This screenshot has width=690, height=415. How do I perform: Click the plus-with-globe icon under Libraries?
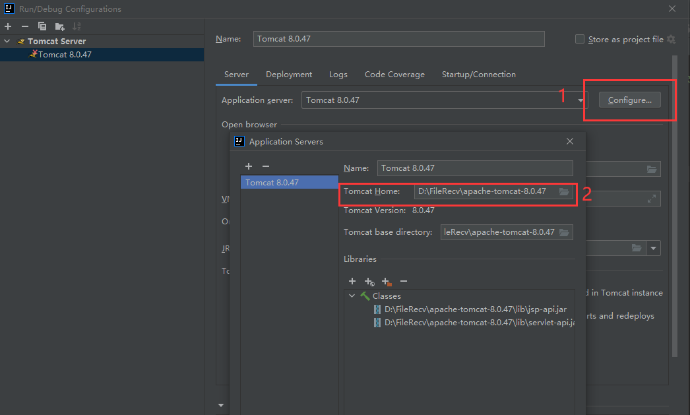click(369, 282)
